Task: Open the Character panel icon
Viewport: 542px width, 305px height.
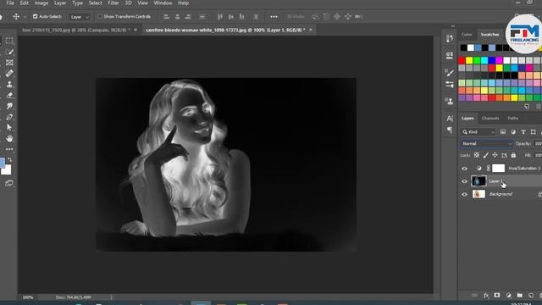Action: pyautogui.click(x=450, y=119)
